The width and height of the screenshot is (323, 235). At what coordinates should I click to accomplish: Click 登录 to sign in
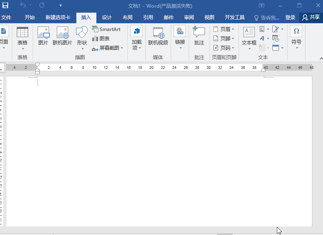tap(290, 18)
